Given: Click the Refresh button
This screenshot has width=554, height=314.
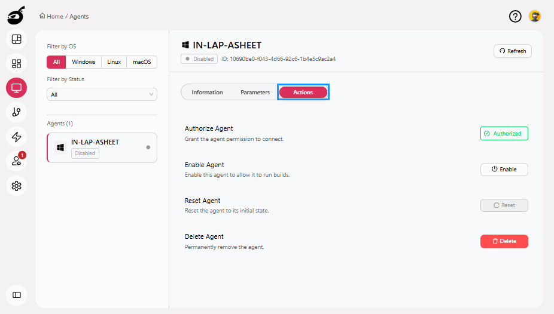Looking at the screenshot, I should point(512,51).
